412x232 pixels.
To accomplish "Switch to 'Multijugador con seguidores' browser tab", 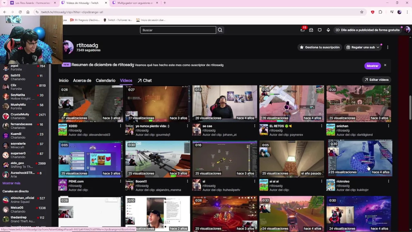I will coord(135,3).
